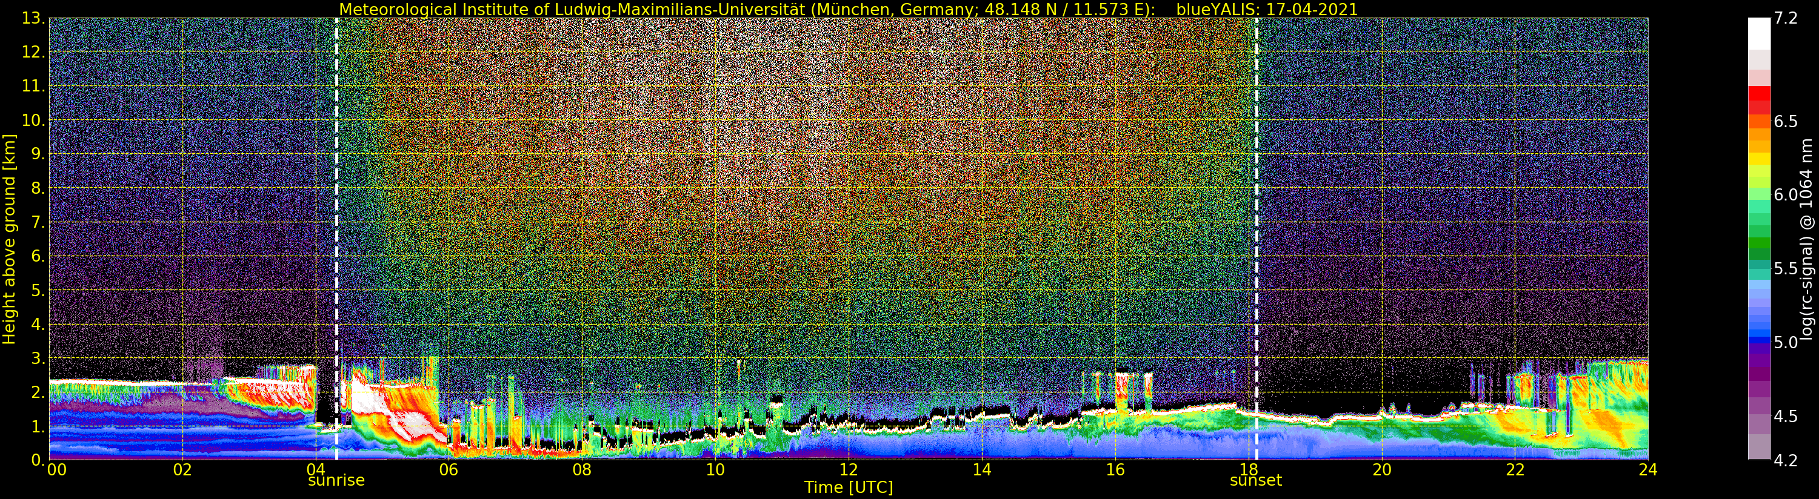1819x499 pixels.
Task: Select the 'sunset' label below the time axis
Action: point(1255,481)
